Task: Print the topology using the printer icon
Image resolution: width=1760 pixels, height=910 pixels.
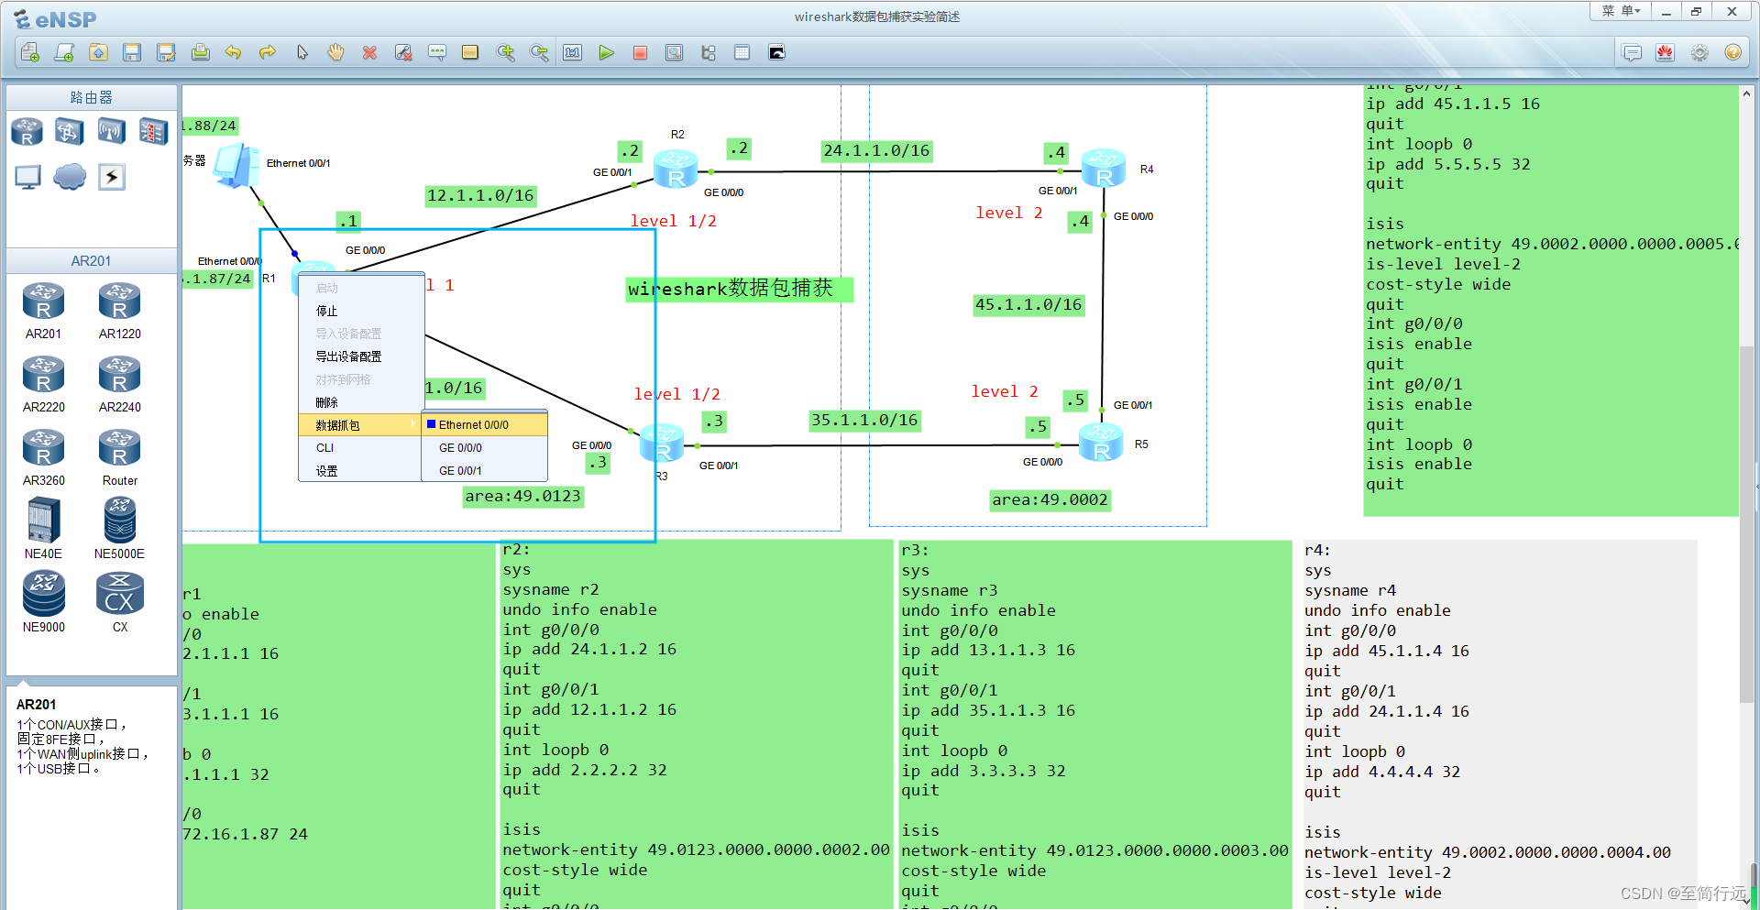Action: click(x=200, y=52)
